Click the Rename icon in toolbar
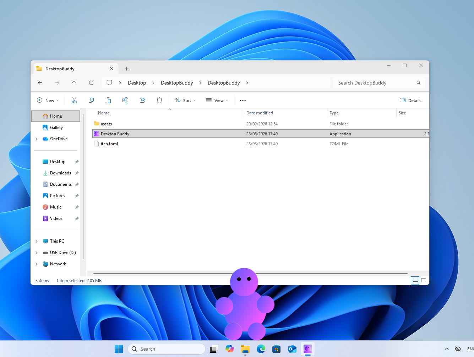474x357 pixels. (125, 101)
